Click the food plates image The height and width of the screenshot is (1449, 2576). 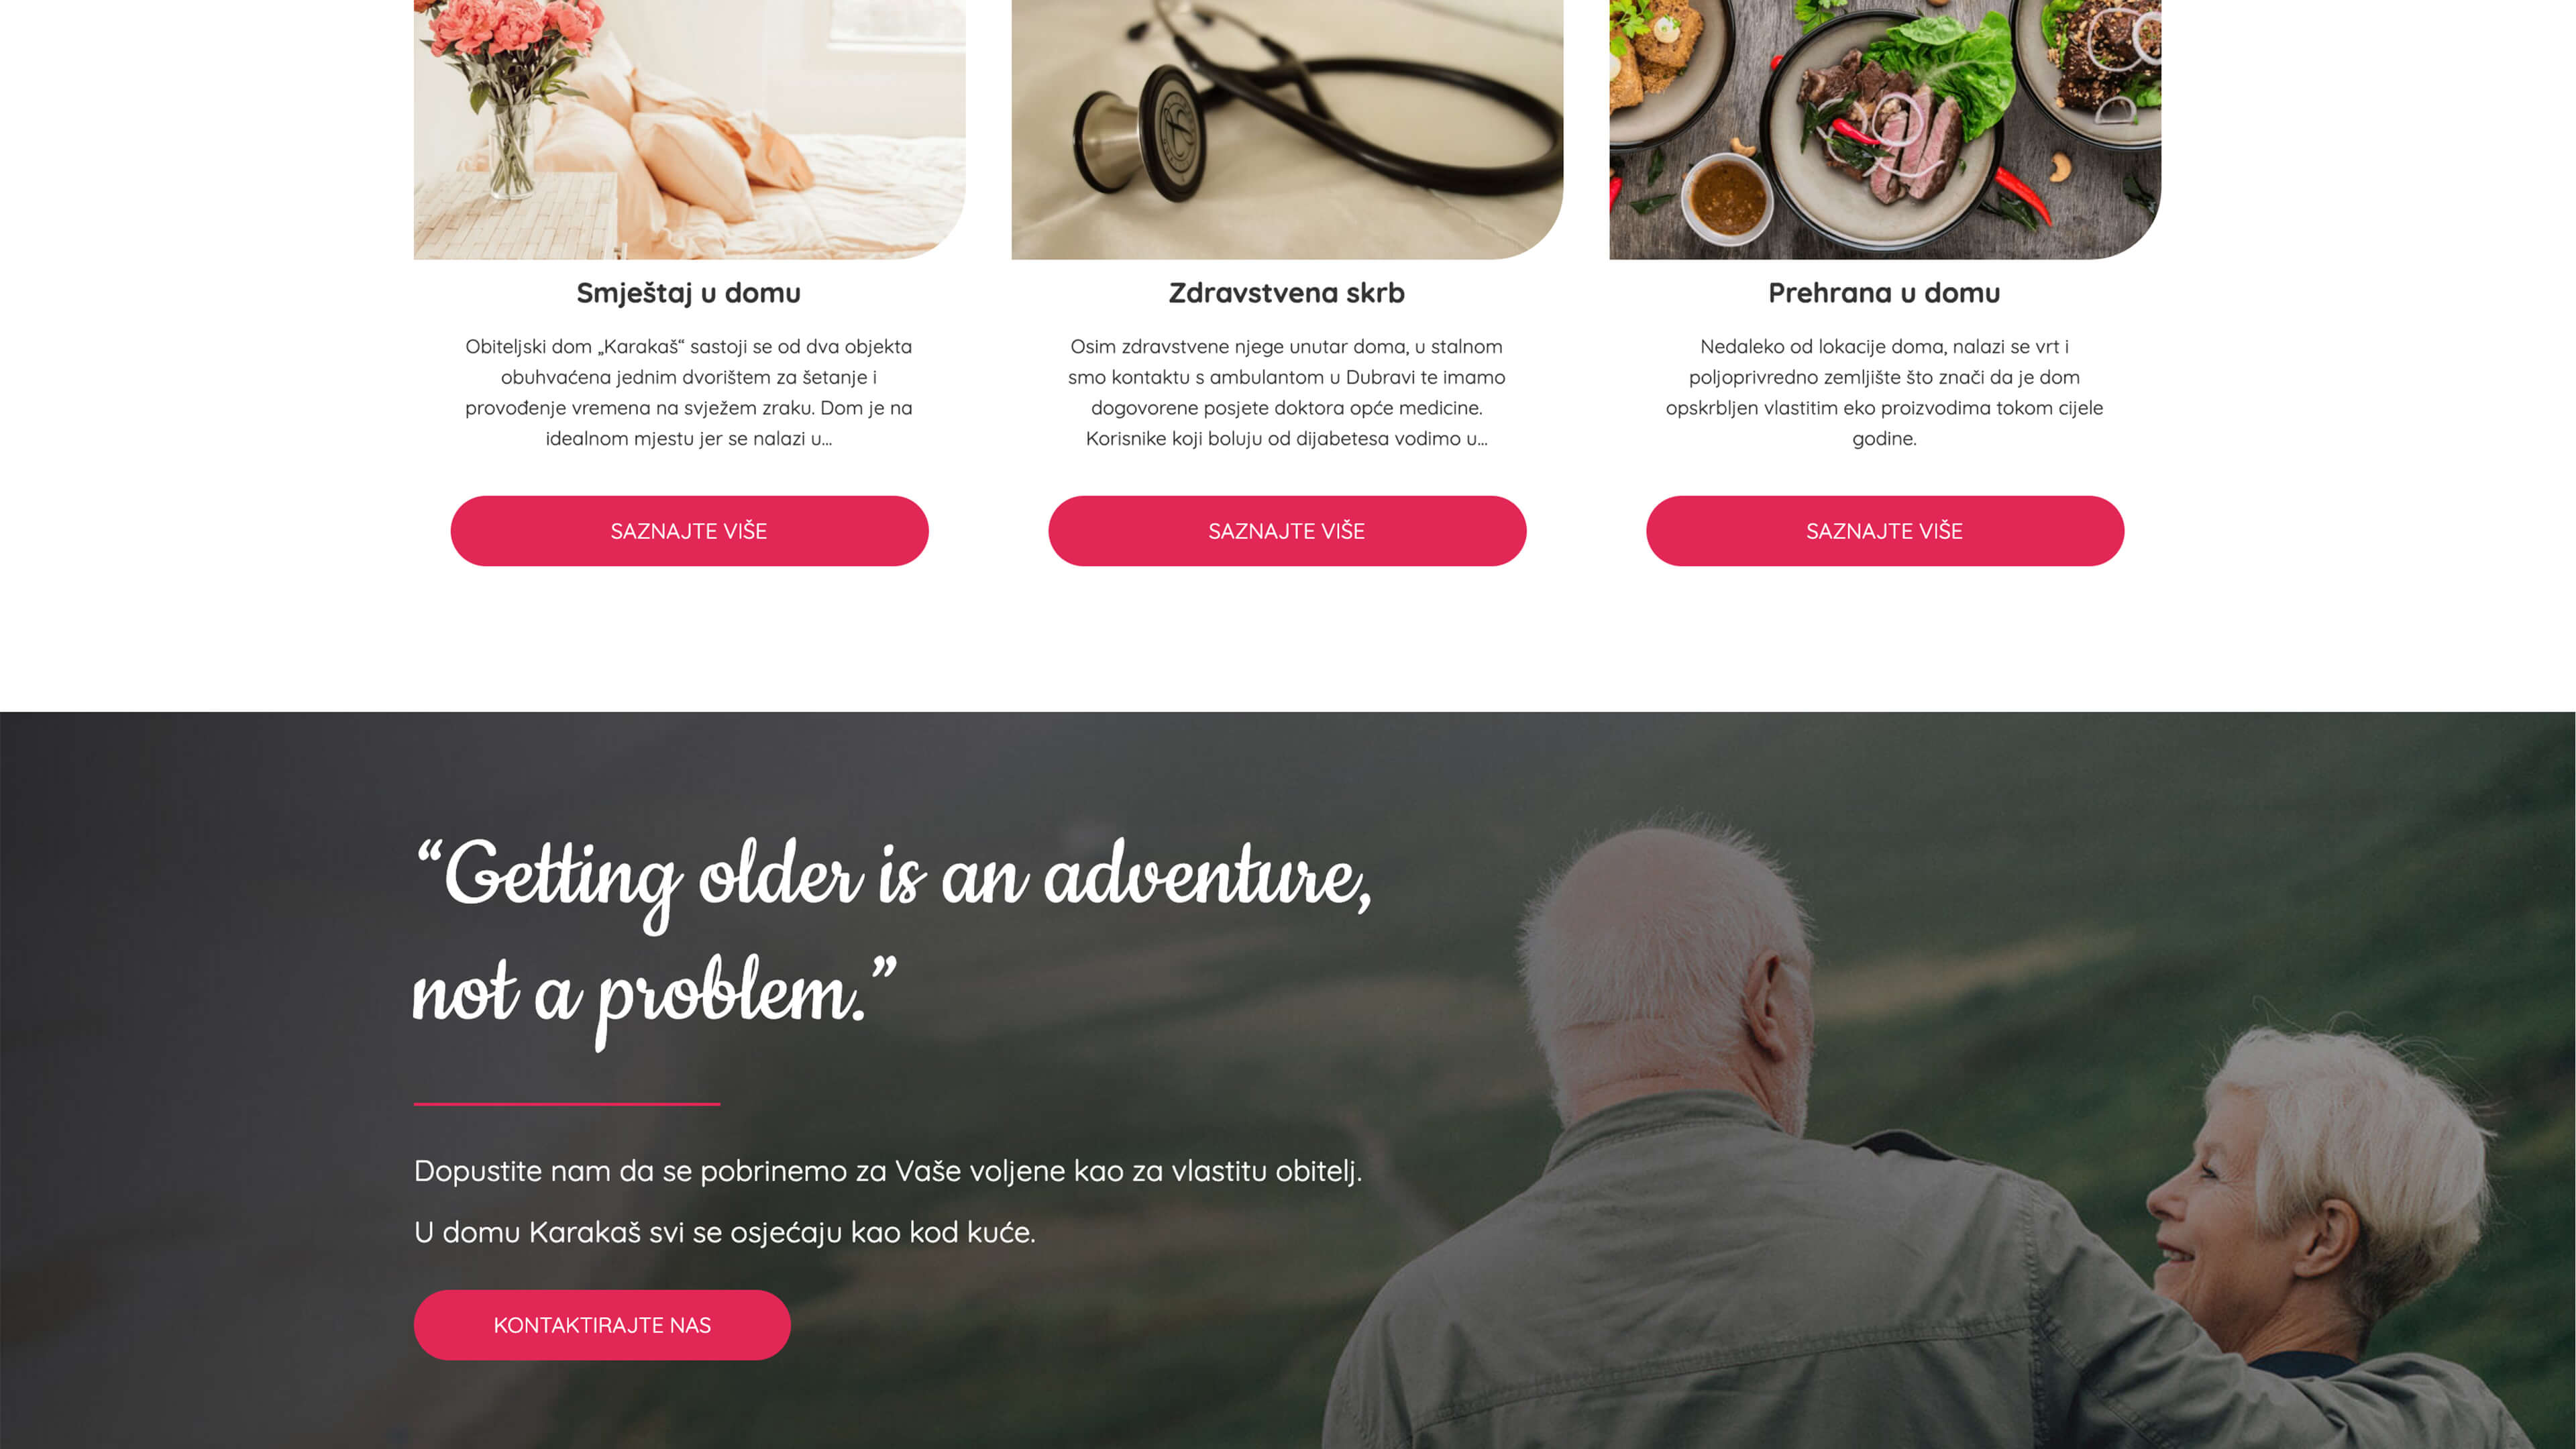pos(1885,129)
